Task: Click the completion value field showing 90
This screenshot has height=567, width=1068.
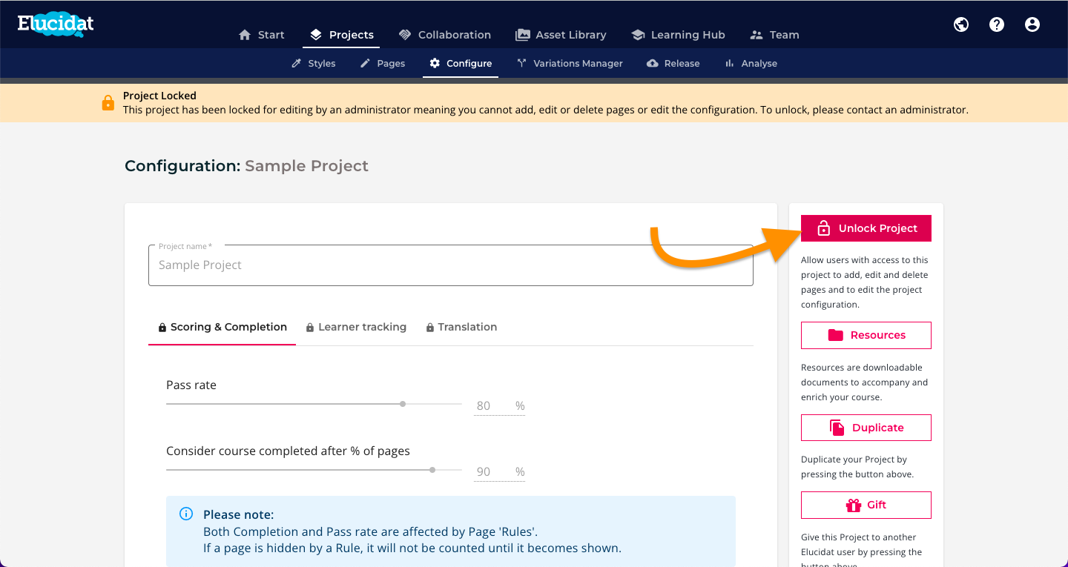Action: pos(499,472)
